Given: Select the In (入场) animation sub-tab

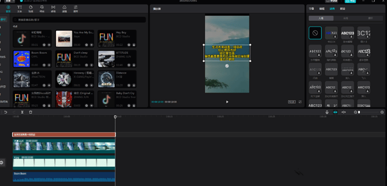Looking at the screenshot, I should click(321, 18).
